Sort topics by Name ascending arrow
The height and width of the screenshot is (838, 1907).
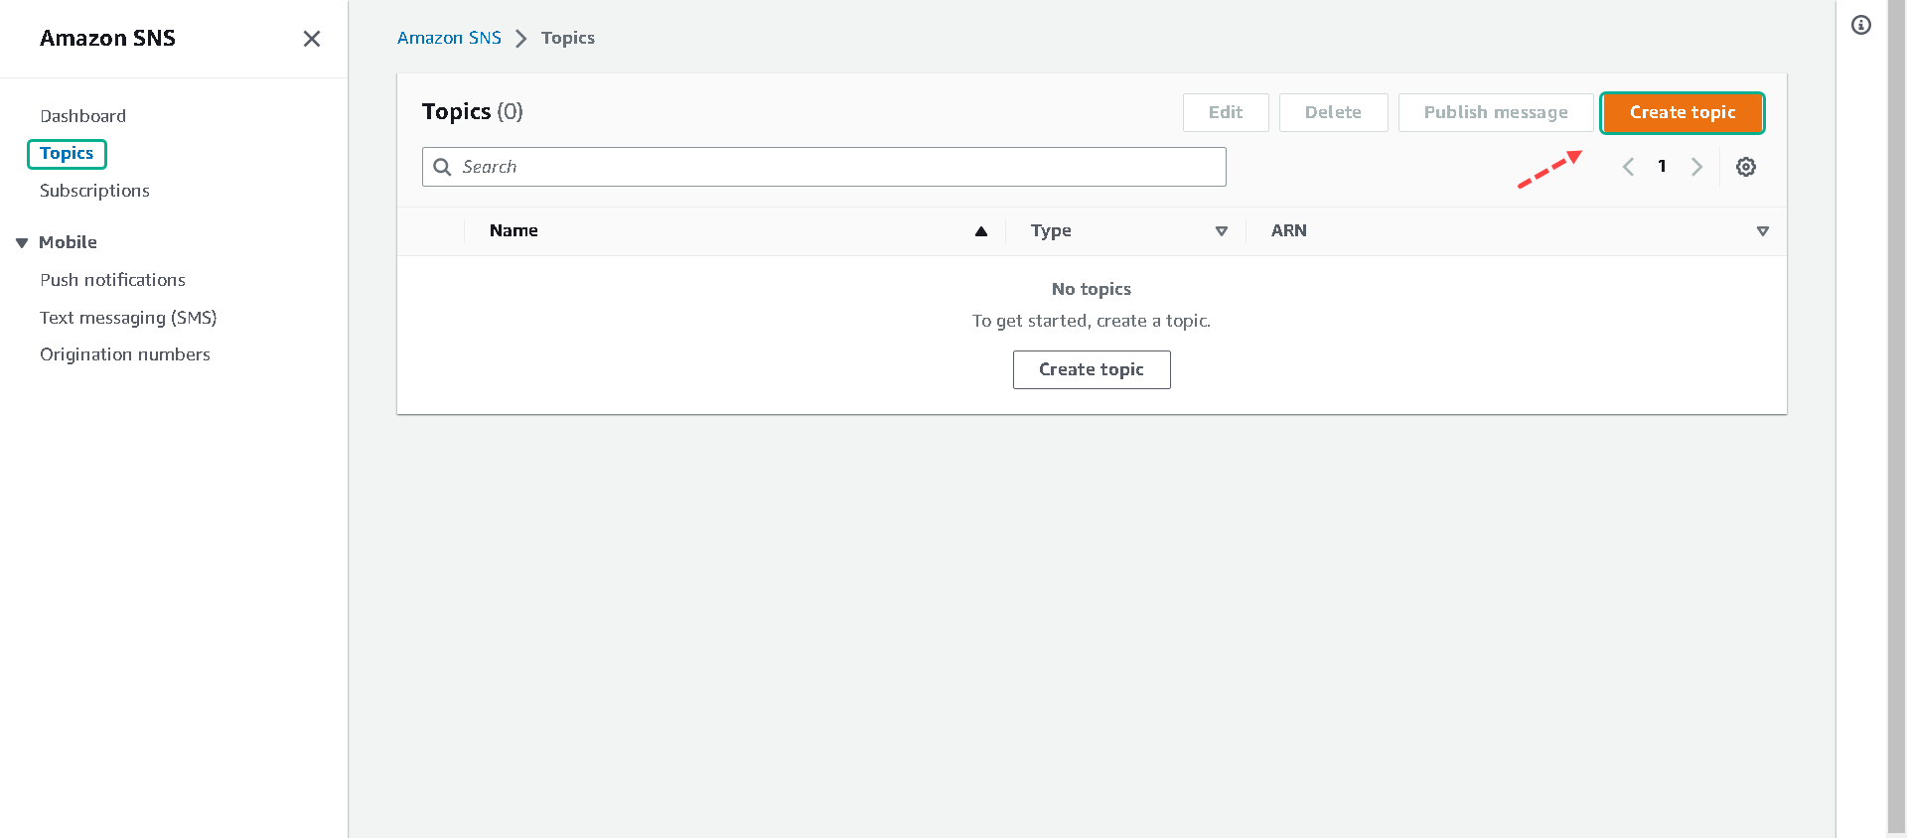click(980, 231)
